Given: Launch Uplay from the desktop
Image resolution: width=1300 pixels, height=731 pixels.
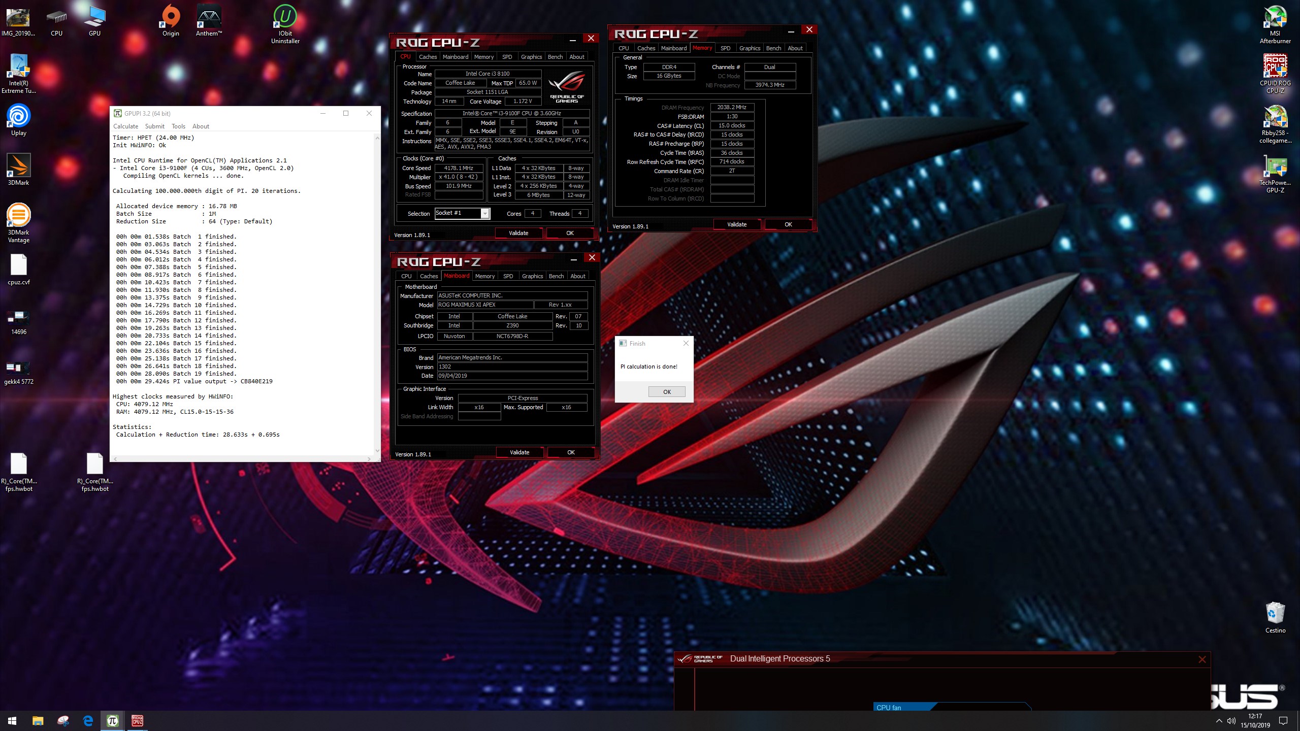Looking at the screenshot, I should click(x=18, y=120).
